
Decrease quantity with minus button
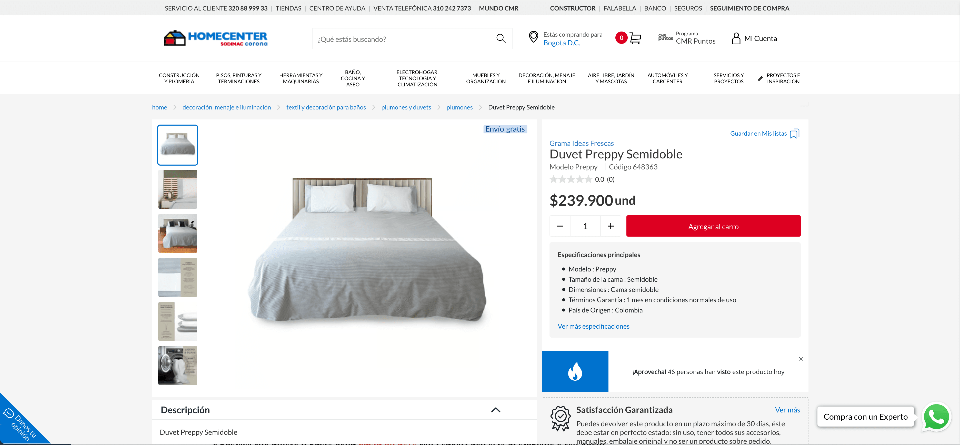560,226
